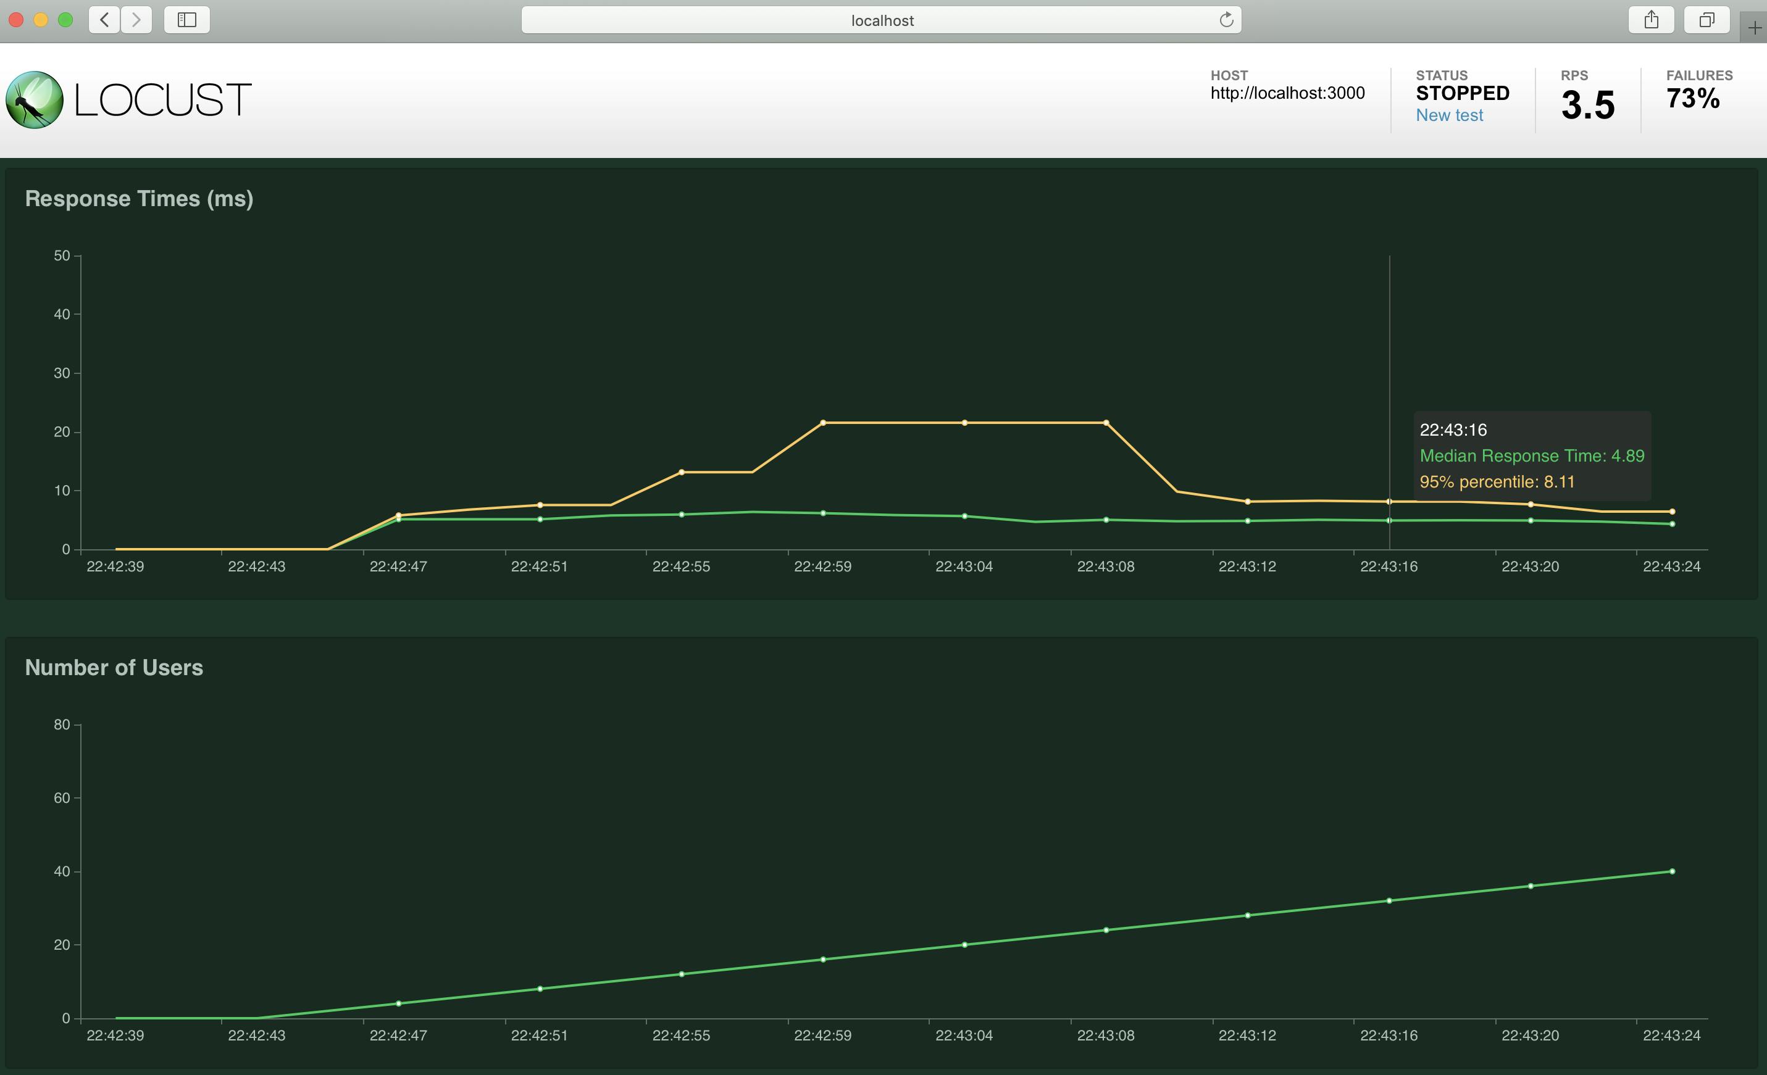Open the Safari share menu icon
Viewport: 1767px width, 1075px height.
coord(1651,19)
